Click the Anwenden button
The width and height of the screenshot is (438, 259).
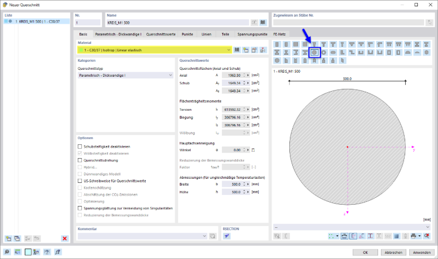pos(422,252)
